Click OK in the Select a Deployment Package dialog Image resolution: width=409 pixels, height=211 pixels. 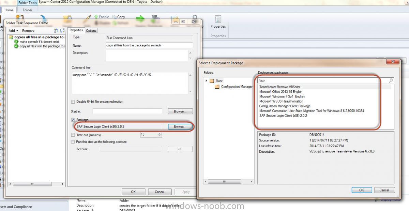(361, 190)
